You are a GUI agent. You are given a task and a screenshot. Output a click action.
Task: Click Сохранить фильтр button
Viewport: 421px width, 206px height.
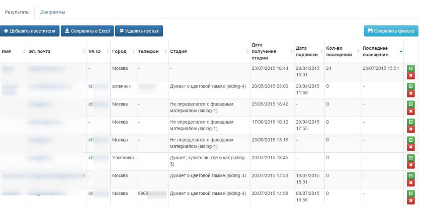pos(391,31)
